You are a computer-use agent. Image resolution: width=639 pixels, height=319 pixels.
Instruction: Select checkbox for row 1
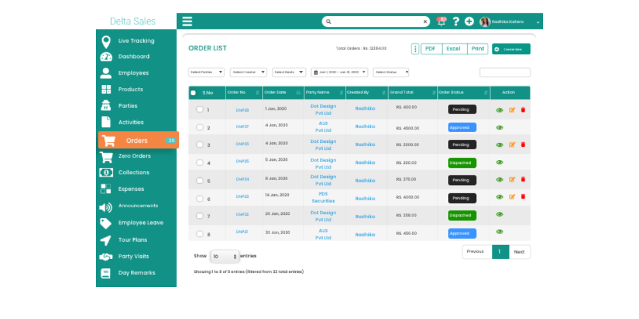coord(199,109)
